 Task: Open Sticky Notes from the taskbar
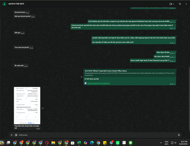pos(105,143)
